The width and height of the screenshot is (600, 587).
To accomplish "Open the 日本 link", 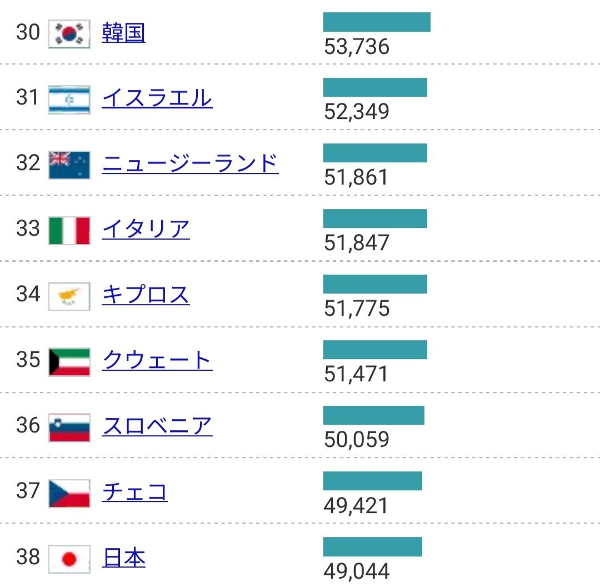I will tap(123, 558).
